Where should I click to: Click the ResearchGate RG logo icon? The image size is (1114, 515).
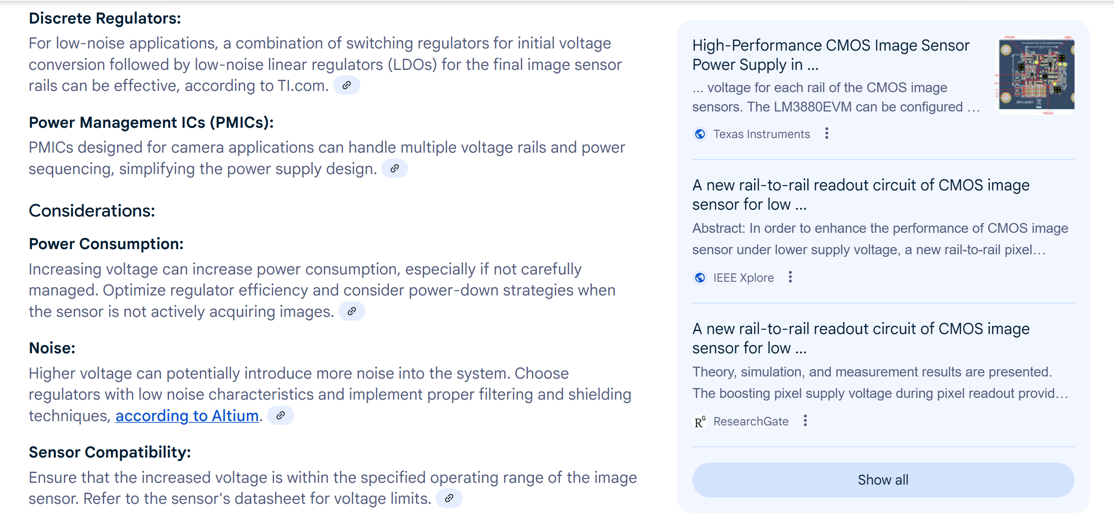[700, 421]
